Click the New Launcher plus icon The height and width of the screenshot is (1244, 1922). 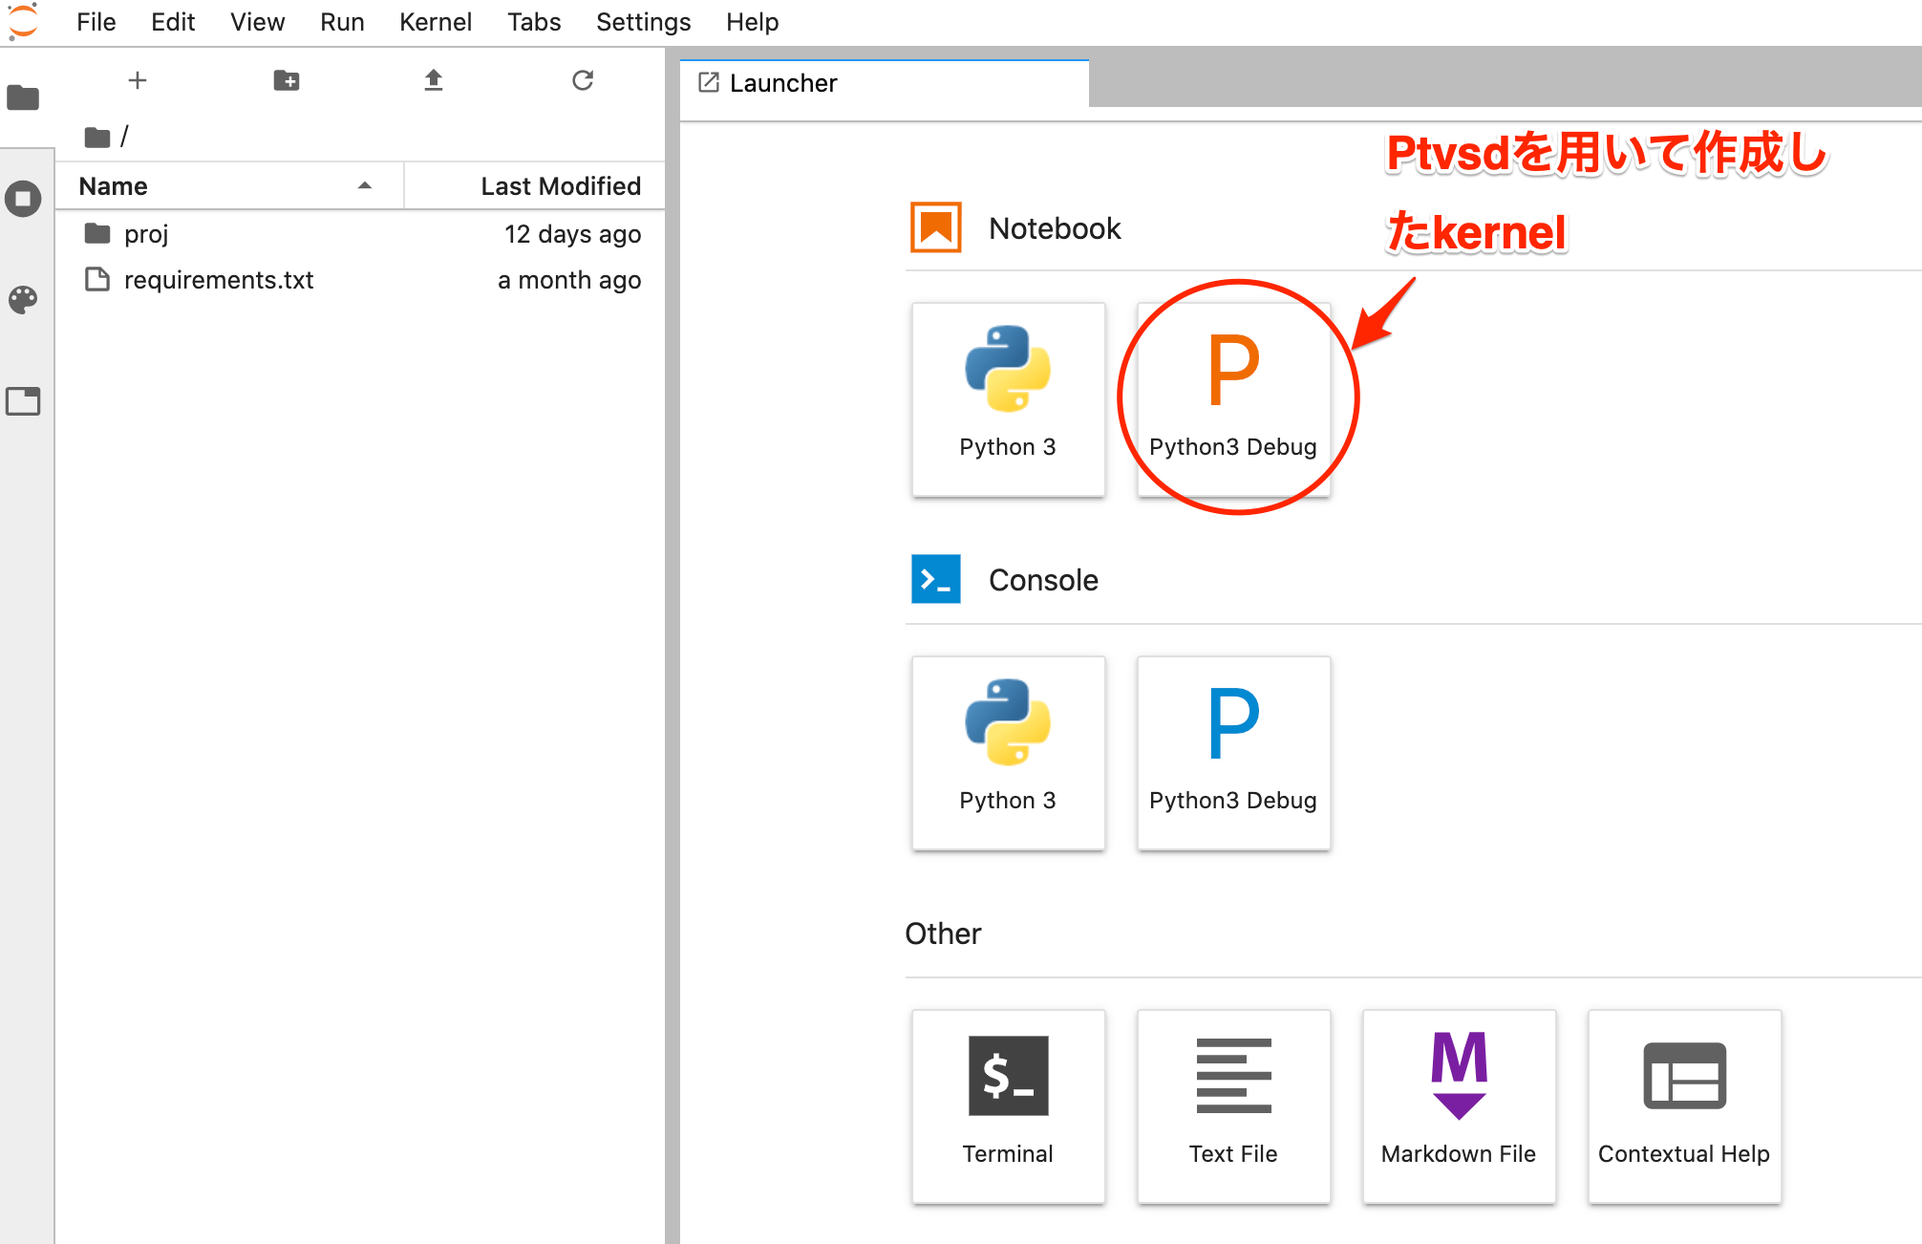pos(138,80)
